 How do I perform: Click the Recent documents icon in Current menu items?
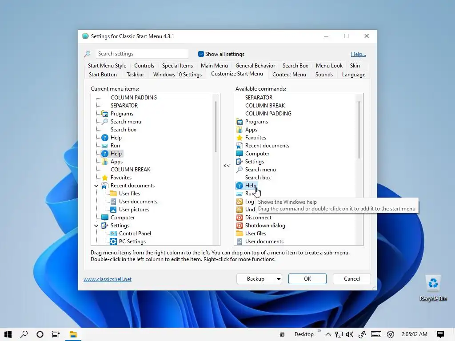105,186
